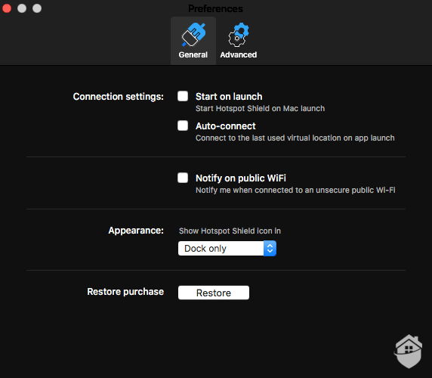Click the Restore button
This screenshot has width=432, height=378.
click(x=214, y=293)
